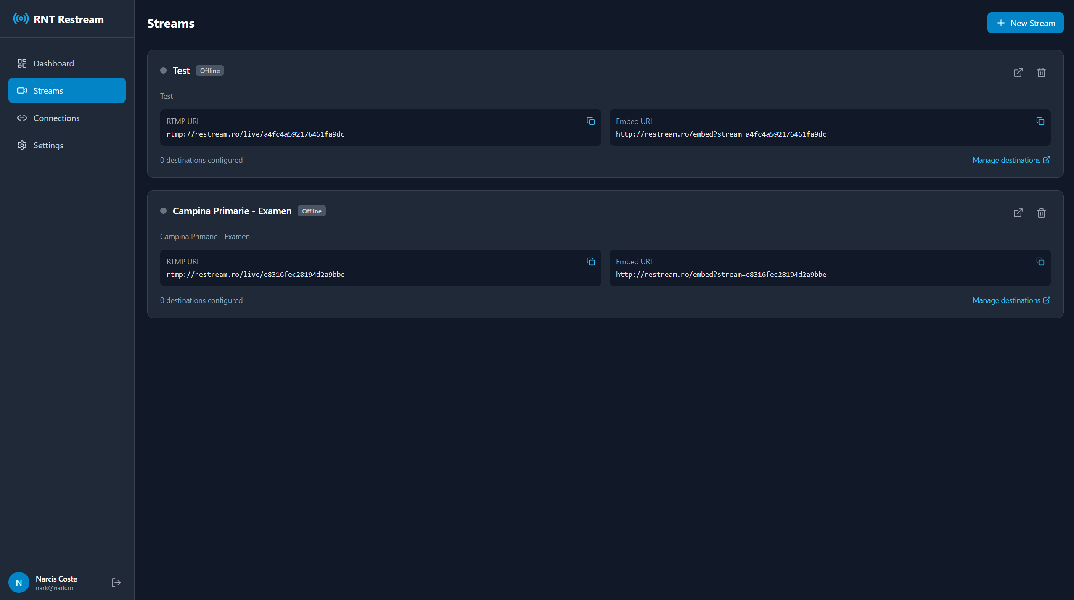
Task: Manage destinations for Campina Primarie stream
Action: coord(1011,300)
